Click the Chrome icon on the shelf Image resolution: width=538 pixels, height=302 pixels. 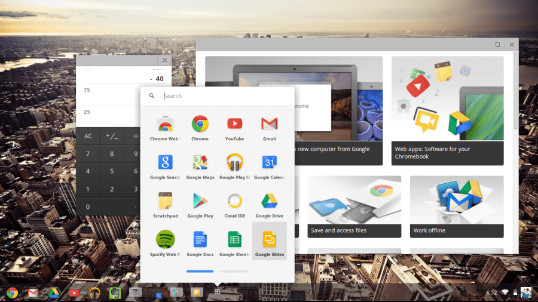point(13,293)
